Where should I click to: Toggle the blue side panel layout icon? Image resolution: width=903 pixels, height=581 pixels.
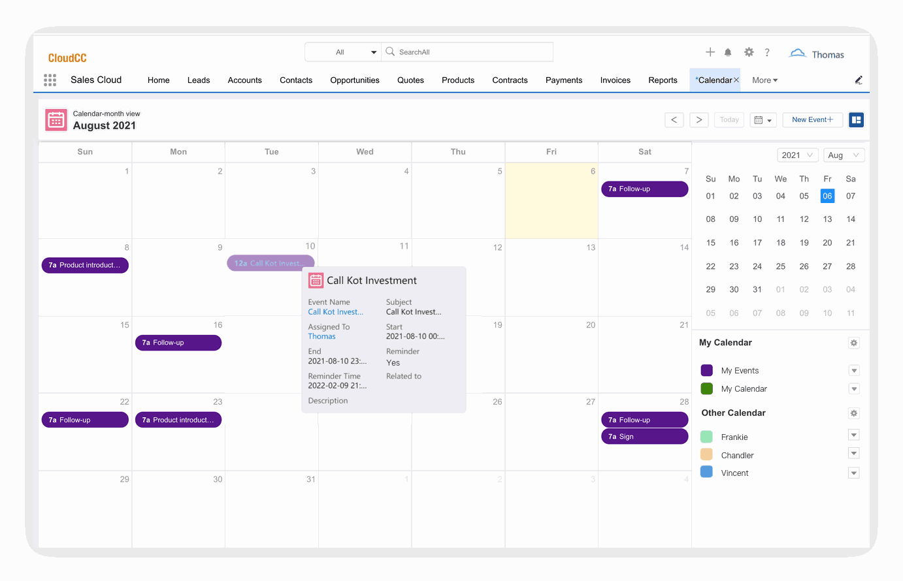pos(856,120)
